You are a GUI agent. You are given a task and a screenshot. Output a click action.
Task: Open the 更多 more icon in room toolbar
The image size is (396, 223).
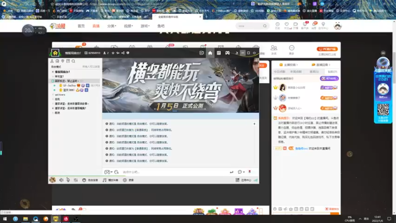tap(292, 50)
